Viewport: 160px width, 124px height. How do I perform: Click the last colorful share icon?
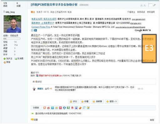[88, 108]
